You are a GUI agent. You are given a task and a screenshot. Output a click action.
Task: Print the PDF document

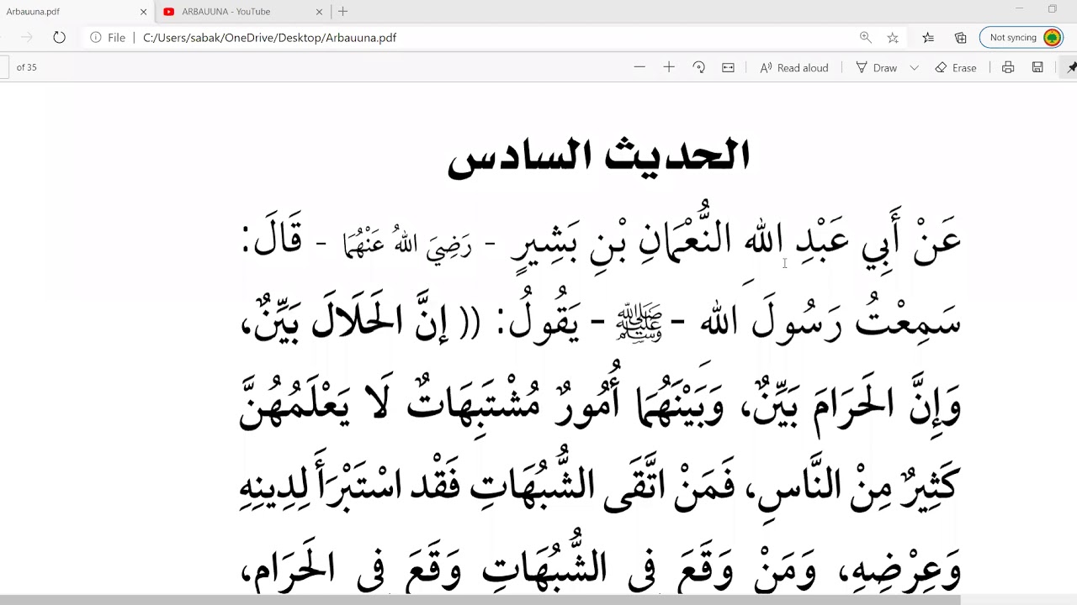click(1008, 67)
